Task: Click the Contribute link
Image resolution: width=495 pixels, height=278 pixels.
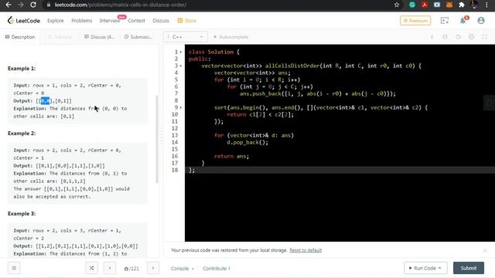Action: [217, 269]
